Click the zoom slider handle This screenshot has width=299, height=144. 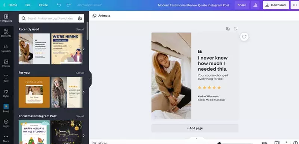(x=219, y=143)
